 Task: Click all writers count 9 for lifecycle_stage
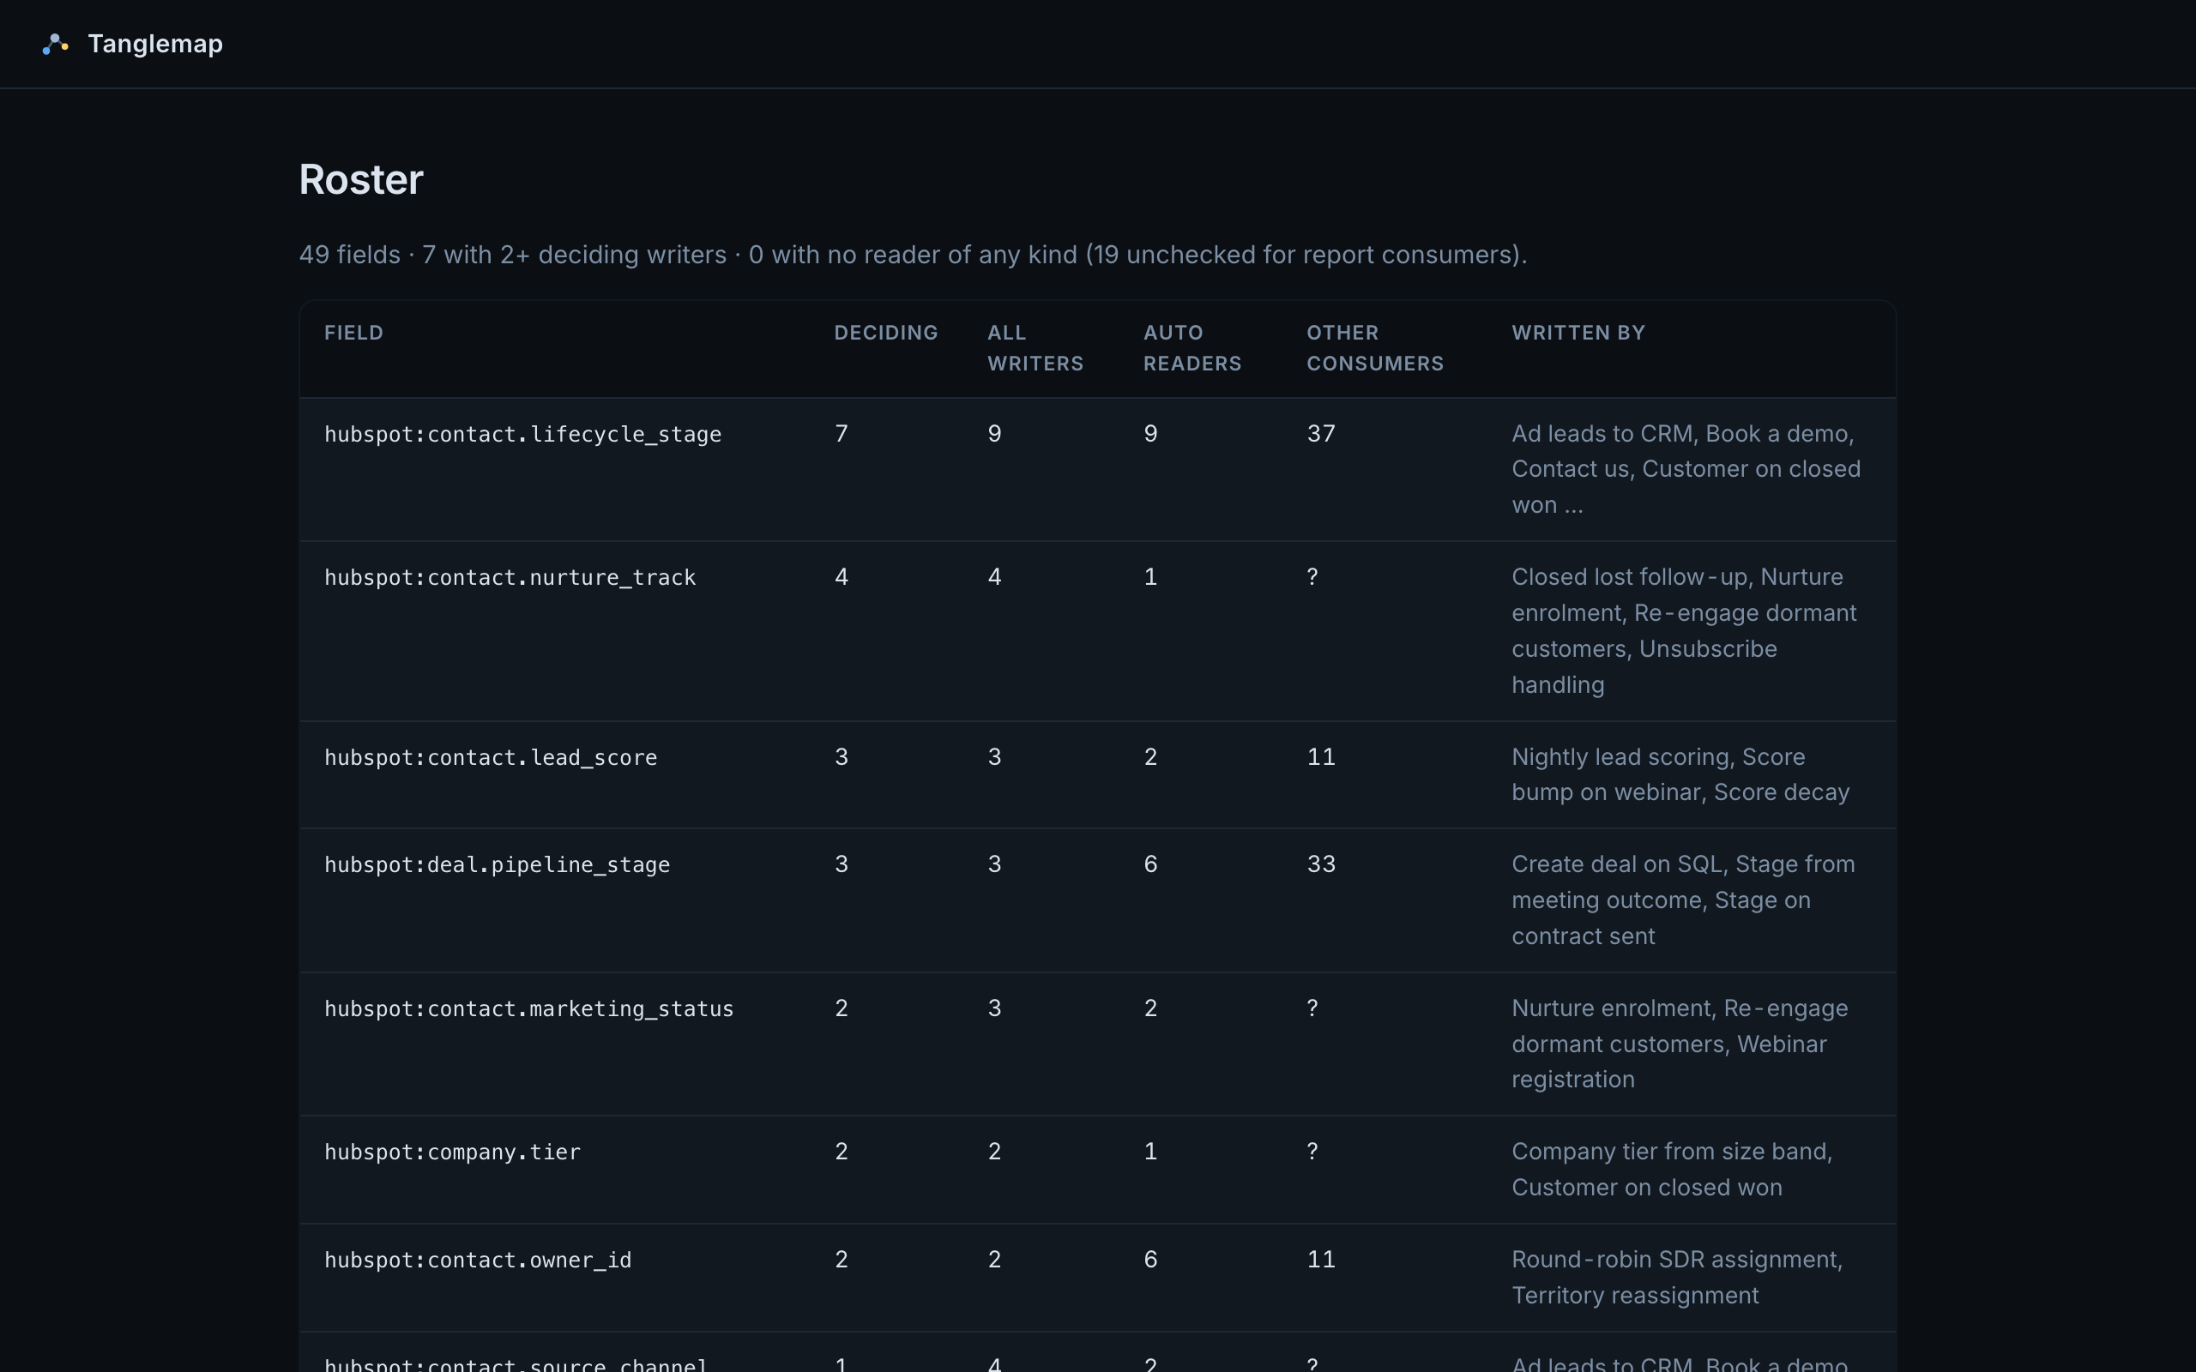pos(994,434)
